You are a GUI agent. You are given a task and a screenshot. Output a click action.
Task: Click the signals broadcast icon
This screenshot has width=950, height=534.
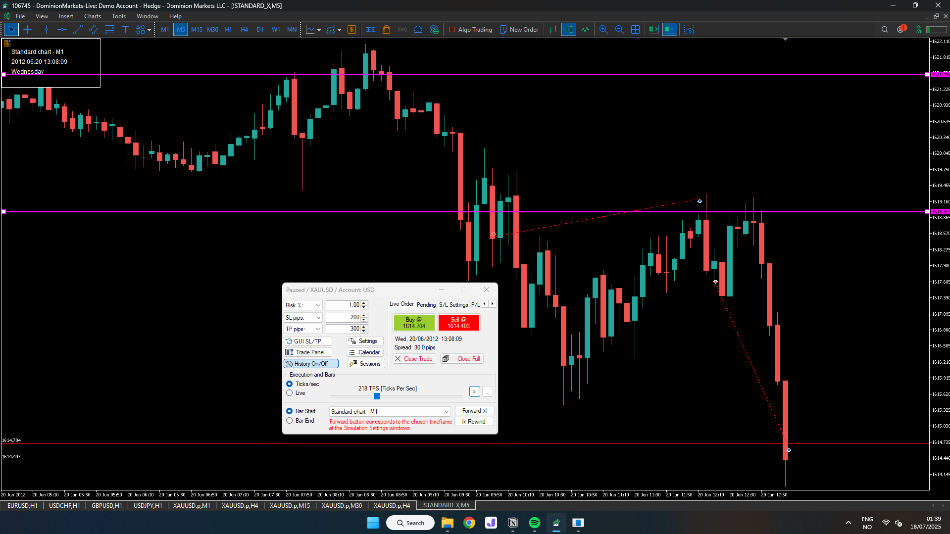(x=402, y=30)
